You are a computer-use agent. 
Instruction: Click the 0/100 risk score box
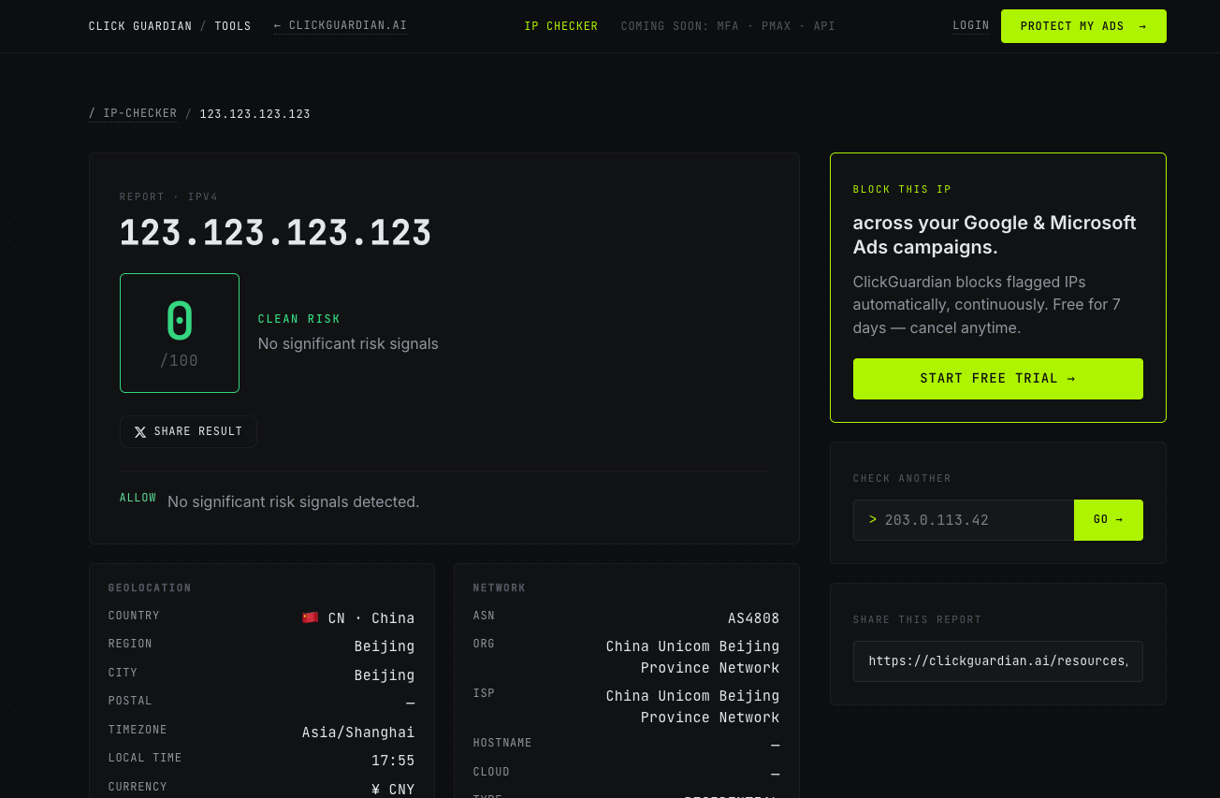[180, 333]
